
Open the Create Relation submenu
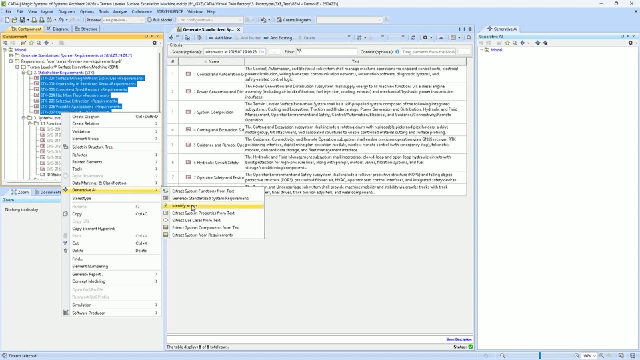(x=111, y=124)
